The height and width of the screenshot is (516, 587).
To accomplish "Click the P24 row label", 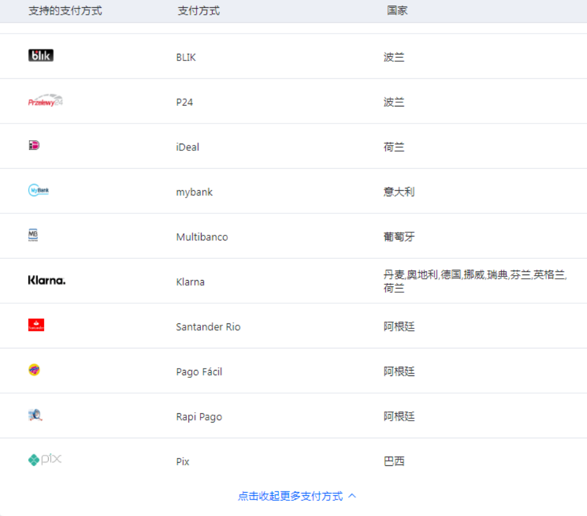I will [x=183, y=102].
